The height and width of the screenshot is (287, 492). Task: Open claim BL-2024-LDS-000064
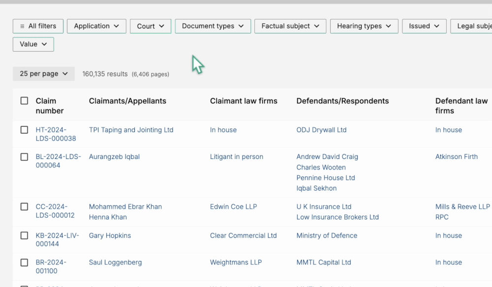[59, 161]
